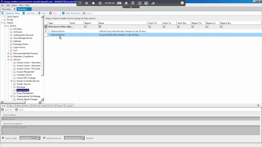Click the power icon in remote toolbar
Screen dimensions: 262x147
pyautogui.click(x=100, y=3)
